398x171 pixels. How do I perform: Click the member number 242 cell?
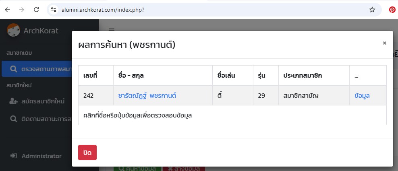coord(89,96)
